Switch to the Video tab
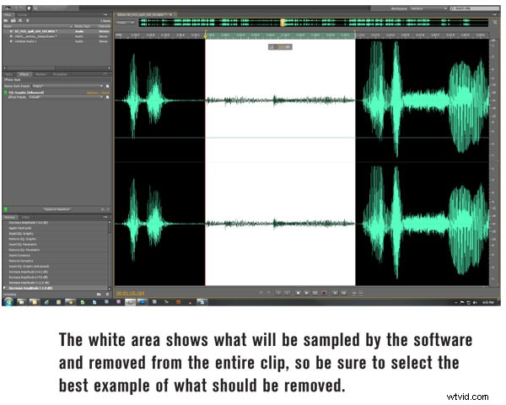 click(x=25, y=218)
